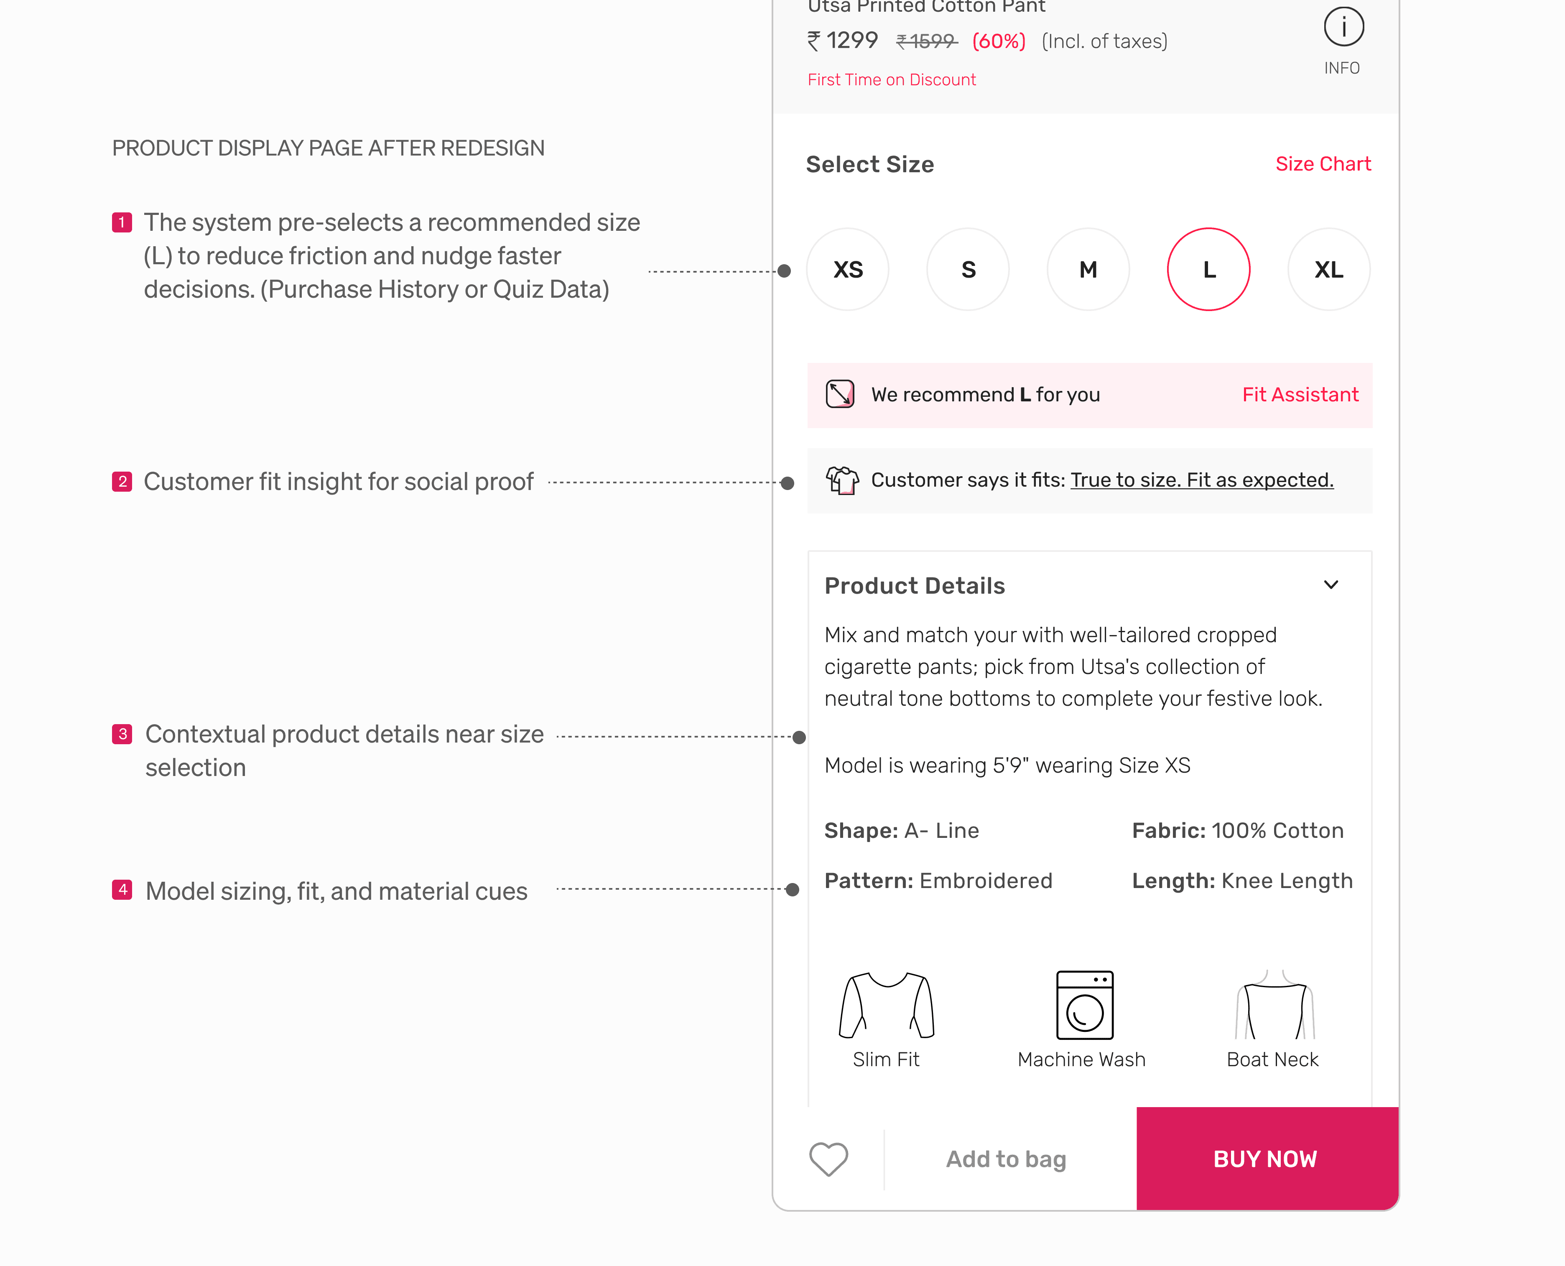1565x1266 pixels.
Task: Select size XS
Action: pyautogui.click(x=848, y=270)
